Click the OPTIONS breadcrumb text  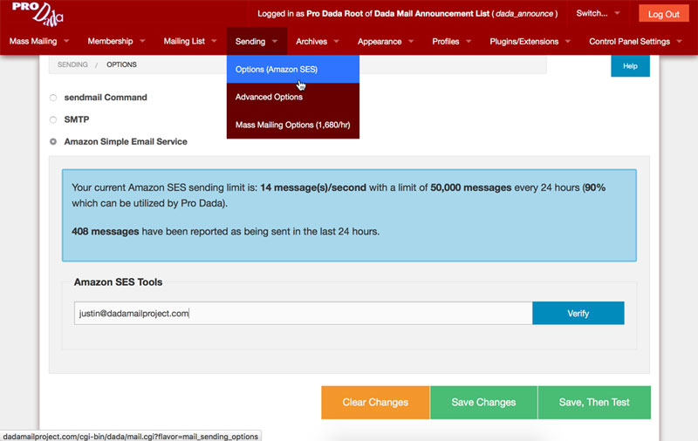coord(121,64)
